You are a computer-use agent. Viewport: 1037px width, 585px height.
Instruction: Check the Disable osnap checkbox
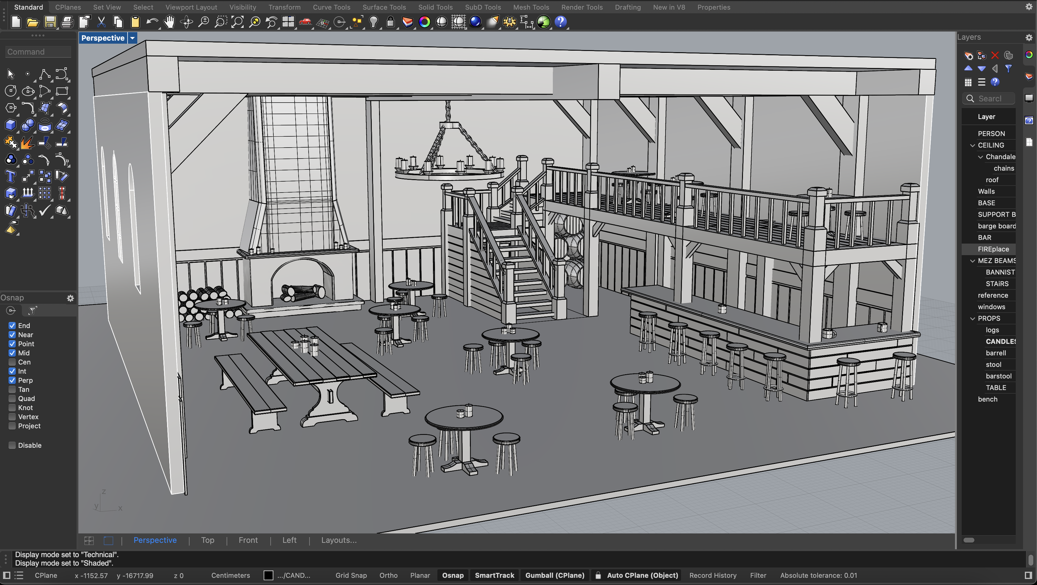[x=12, y=445]
